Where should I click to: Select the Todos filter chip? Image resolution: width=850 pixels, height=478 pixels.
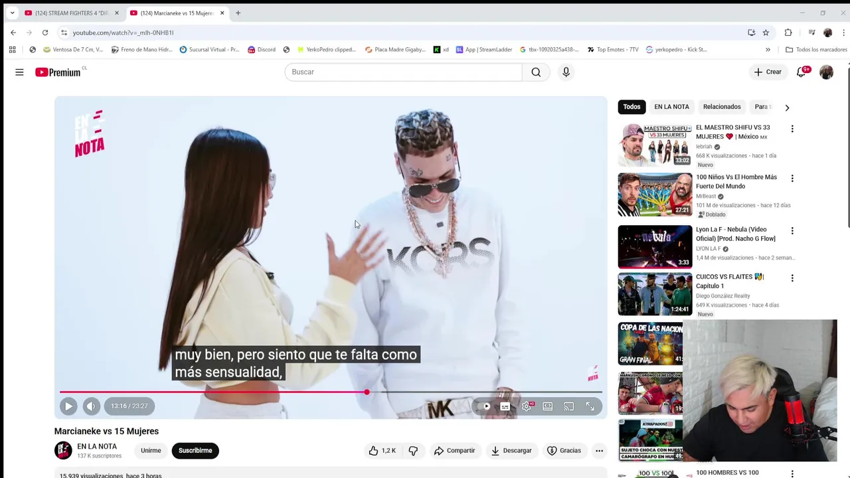[x=632, y=107]
